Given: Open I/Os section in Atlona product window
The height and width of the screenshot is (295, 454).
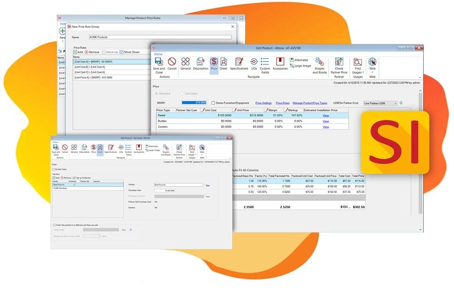Looking at the screenshot, I should tap(254, 64).
